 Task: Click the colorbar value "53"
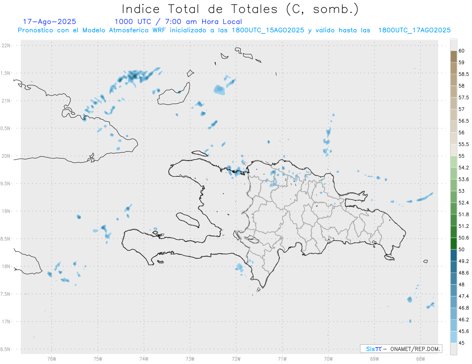click(462, 191)
